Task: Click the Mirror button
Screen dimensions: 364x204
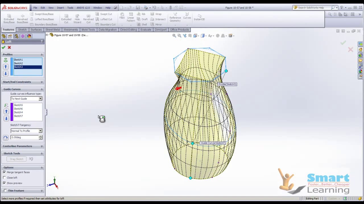Action: click(156, 24)
